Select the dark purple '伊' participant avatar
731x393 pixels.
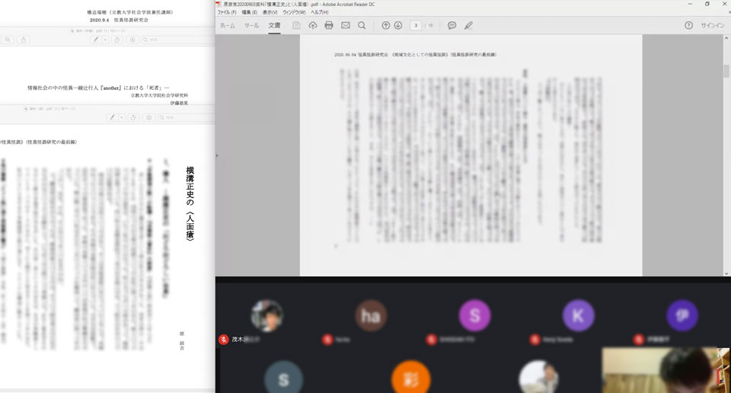coord(682,315)
